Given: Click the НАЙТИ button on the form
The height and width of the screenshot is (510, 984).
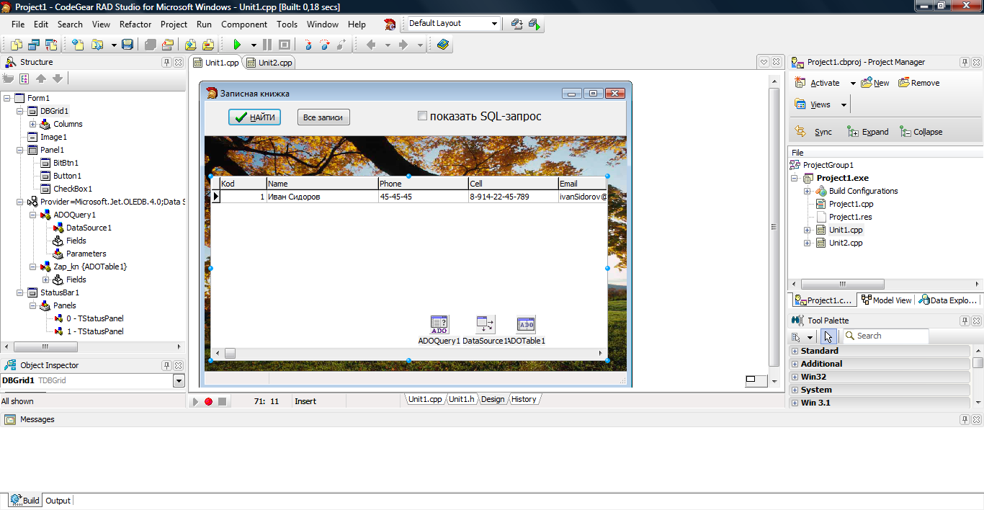Looking at the screenshot, I should (x=254, y=117).
